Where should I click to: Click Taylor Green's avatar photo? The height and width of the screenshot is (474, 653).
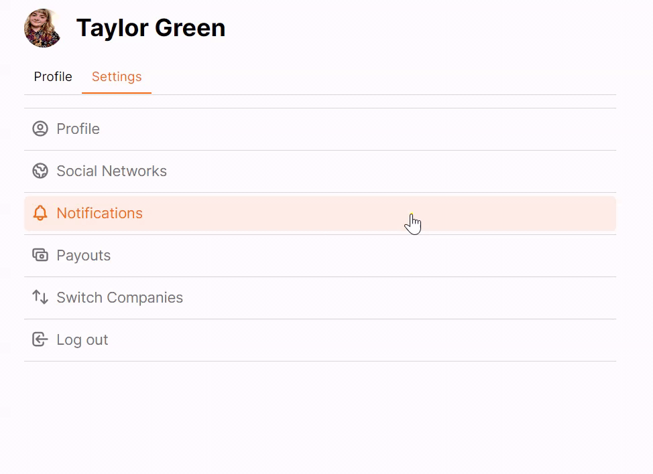pos(42,28)
